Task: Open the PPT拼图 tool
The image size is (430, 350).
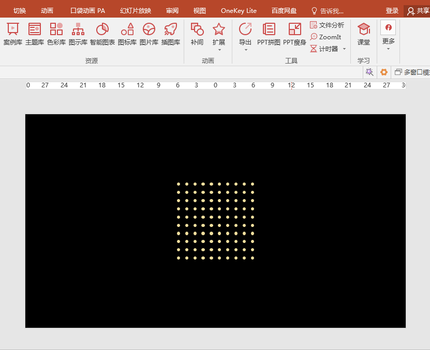Action: (269, 34)
